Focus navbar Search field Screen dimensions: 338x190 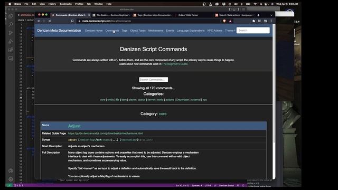click(253, 31)
